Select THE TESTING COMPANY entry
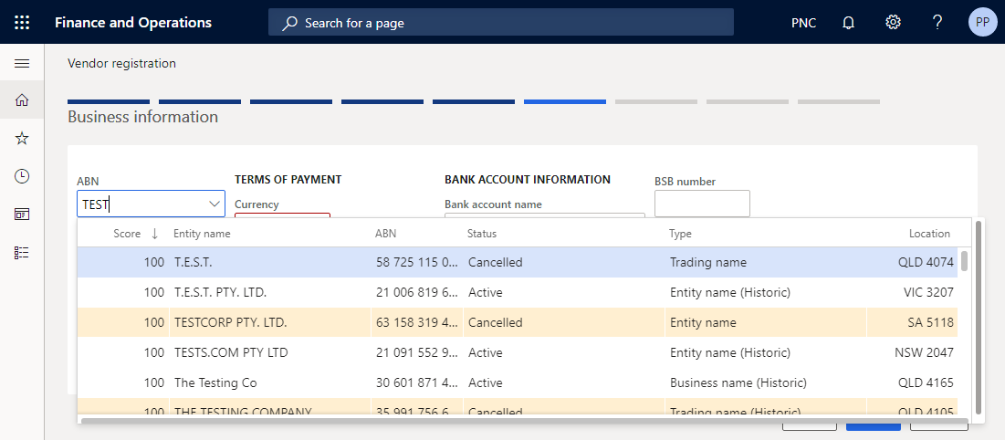Viewport: 1005px width, 440px height. pyautogui.click(x=243, y=411)
